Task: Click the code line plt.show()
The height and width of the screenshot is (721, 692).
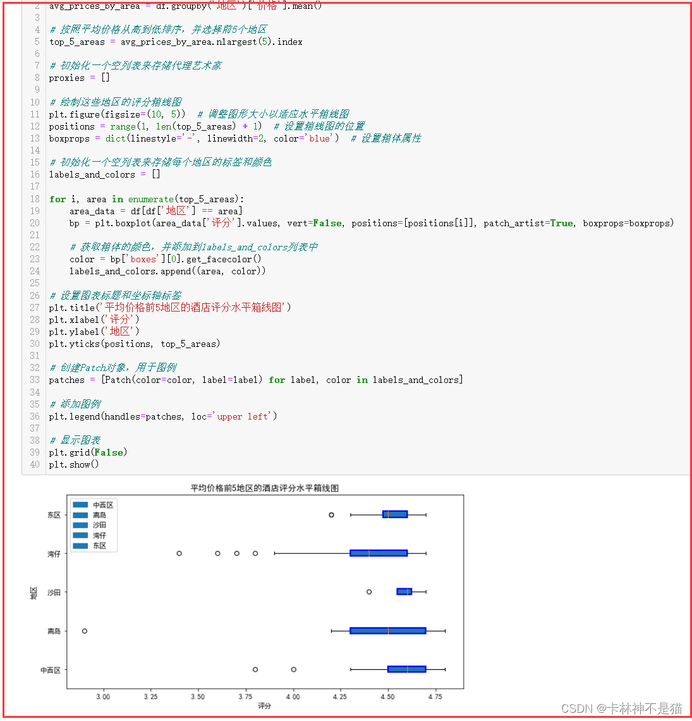Action: coord(73,464)
